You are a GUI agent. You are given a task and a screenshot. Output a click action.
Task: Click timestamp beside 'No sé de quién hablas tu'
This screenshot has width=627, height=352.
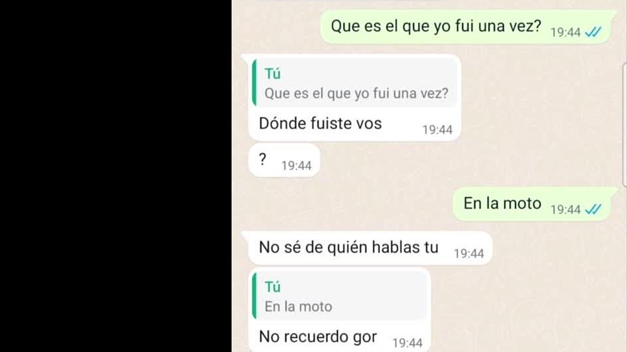click(469, 254)
